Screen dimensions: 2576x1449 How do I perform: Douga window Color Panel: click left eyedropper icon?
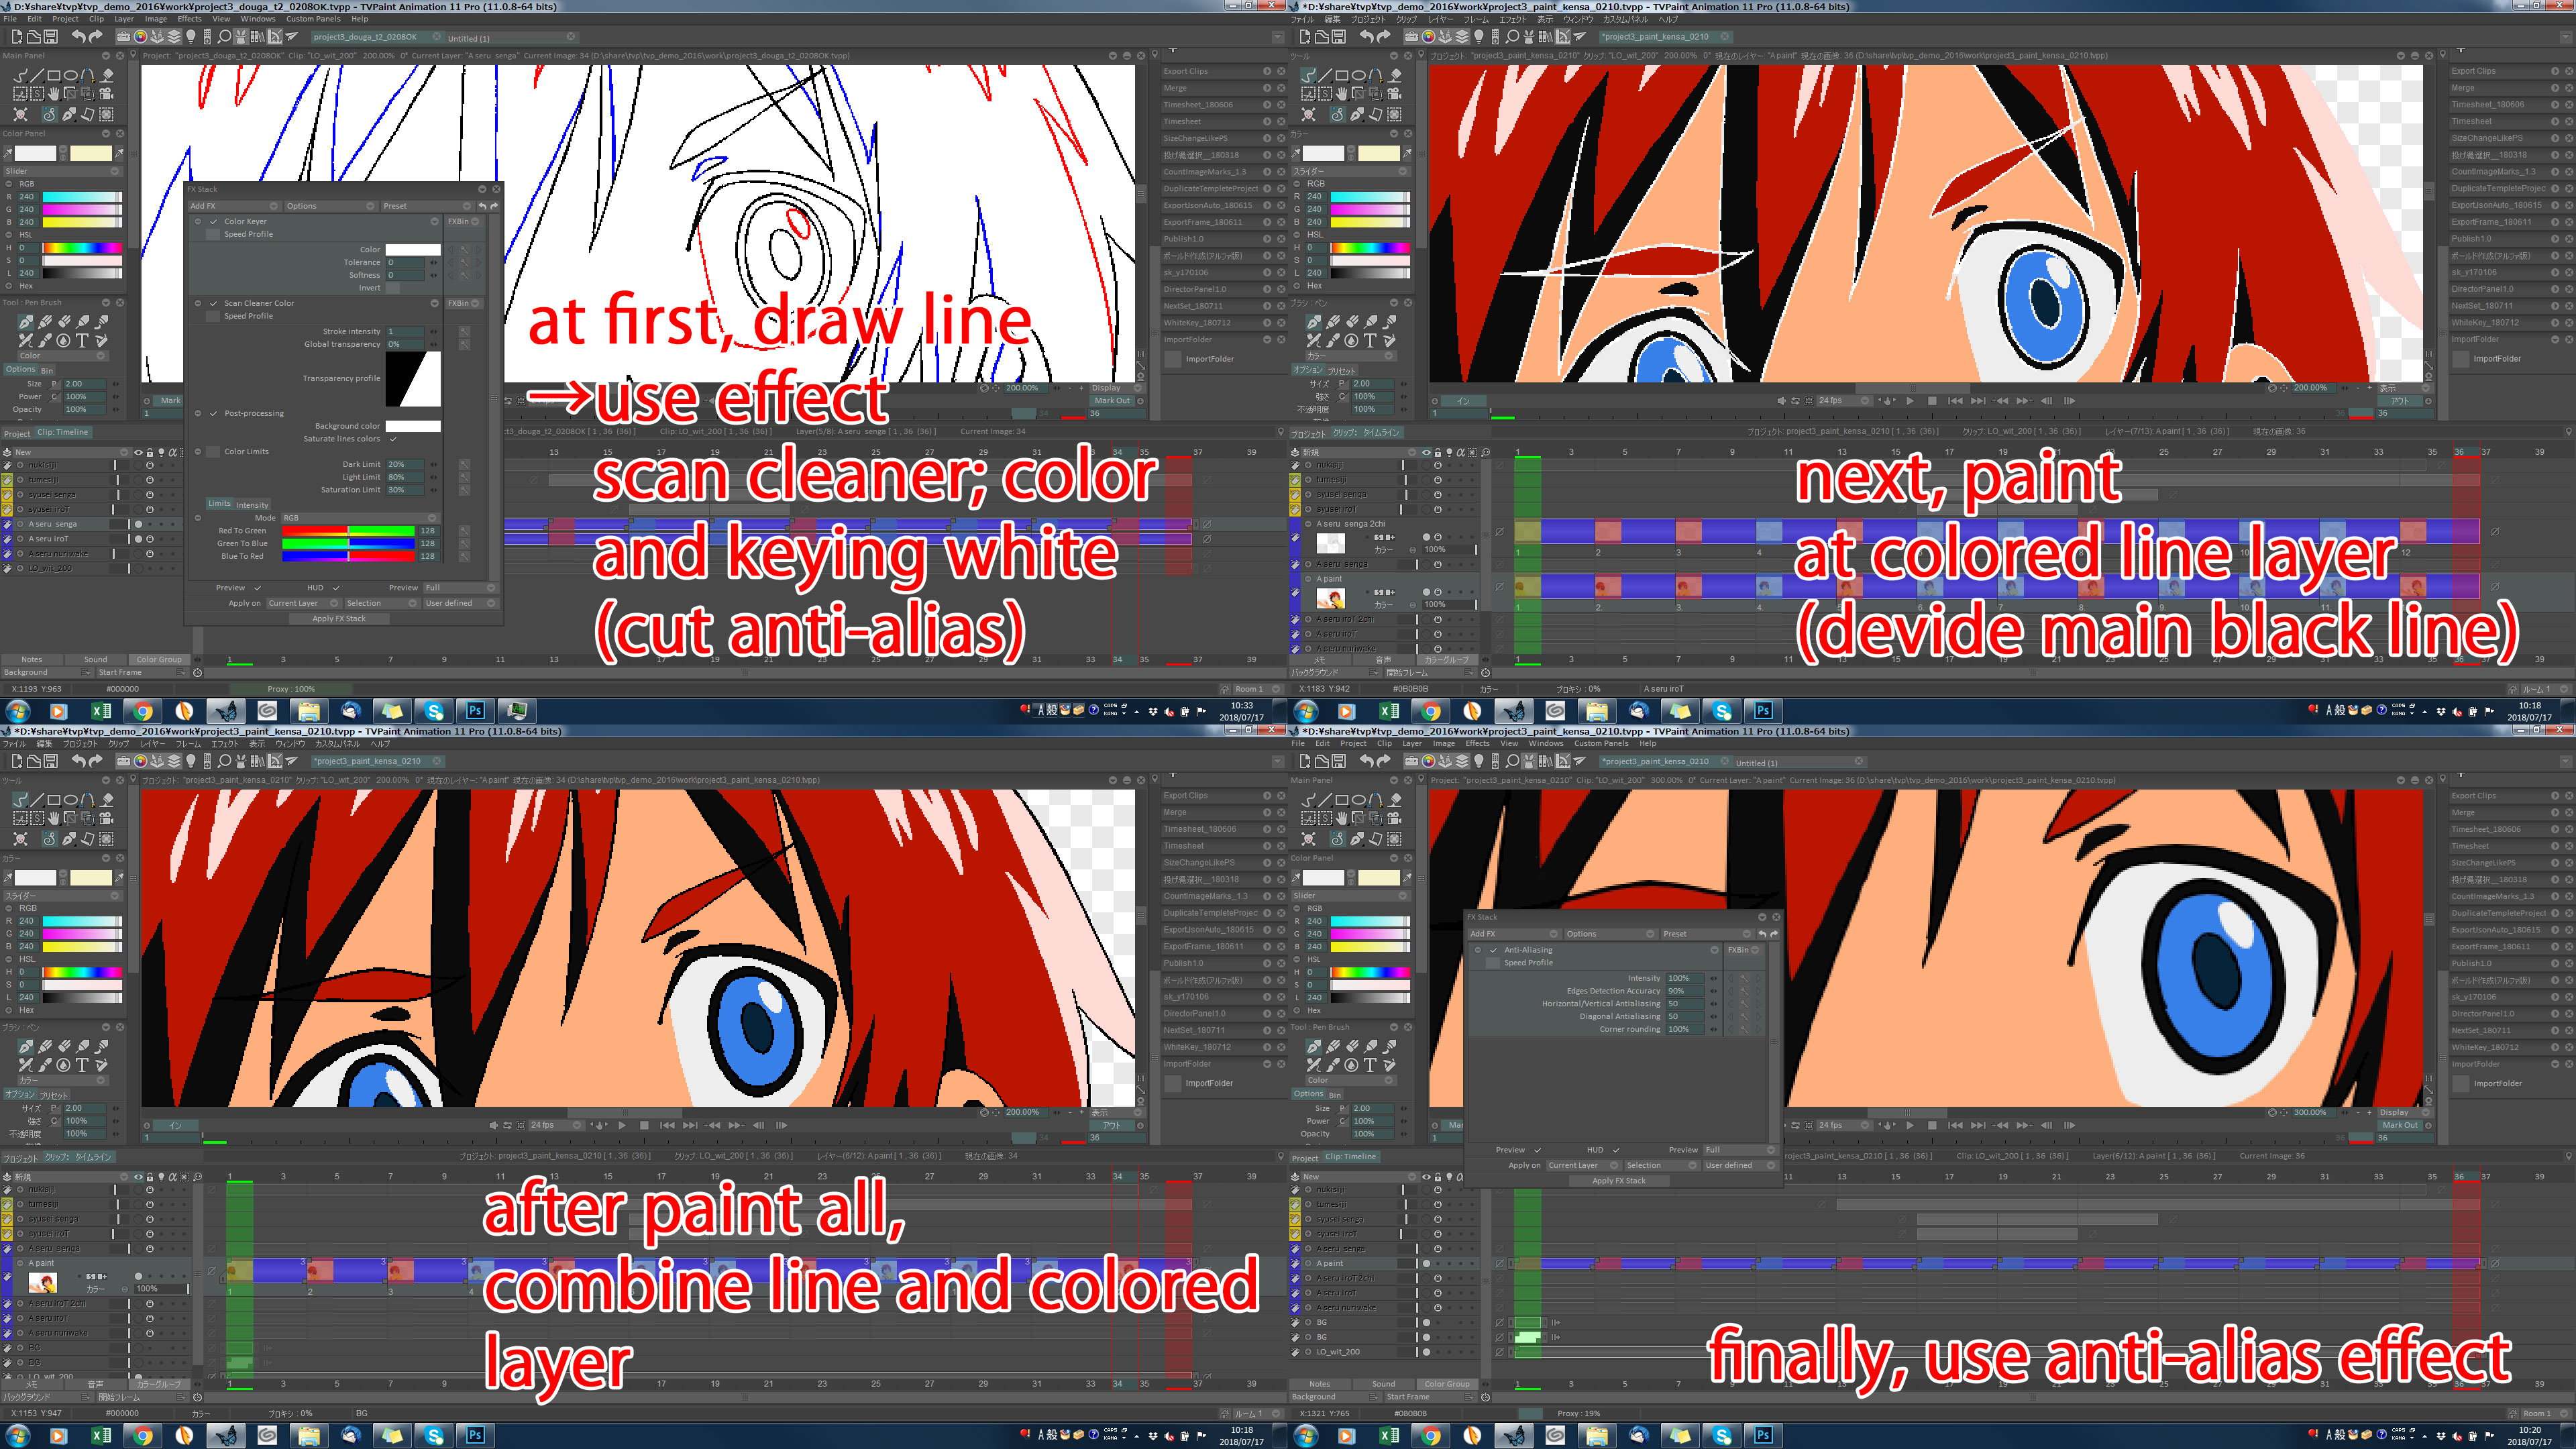8,153
